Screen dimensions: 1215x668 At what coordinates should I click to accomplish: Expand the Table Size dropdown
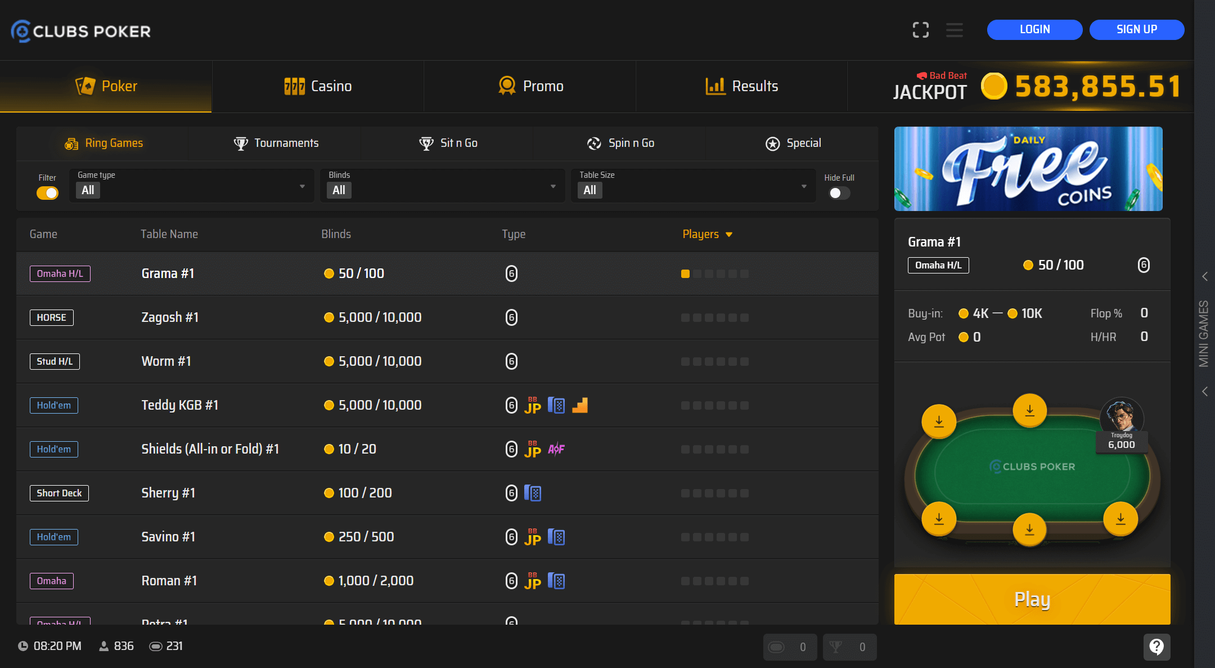tap(693, 186)
